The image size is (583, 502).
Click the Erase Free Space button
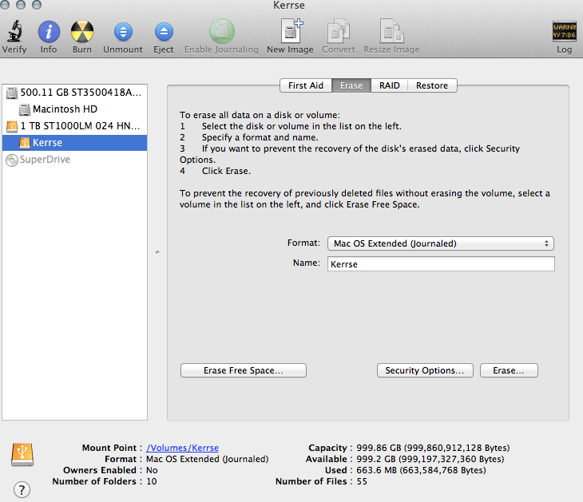point(244,370)
